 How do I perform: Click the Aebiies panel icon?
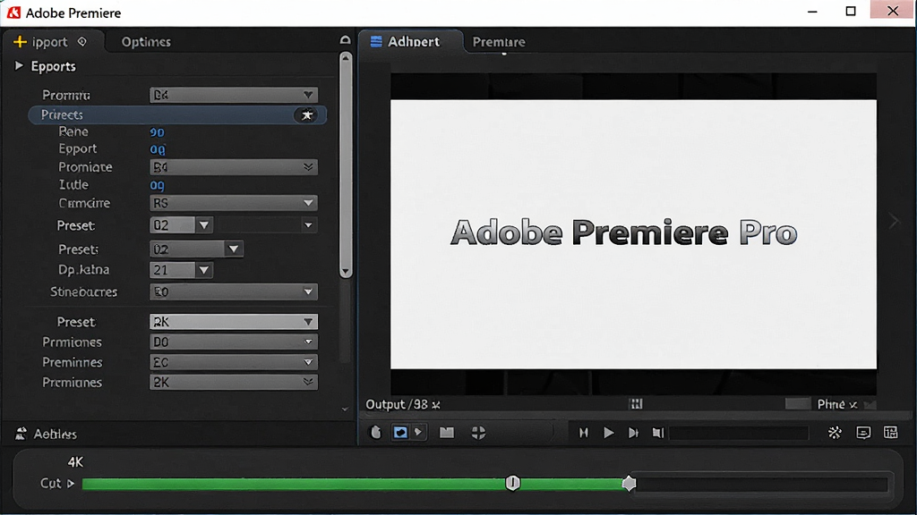point(21,434)
